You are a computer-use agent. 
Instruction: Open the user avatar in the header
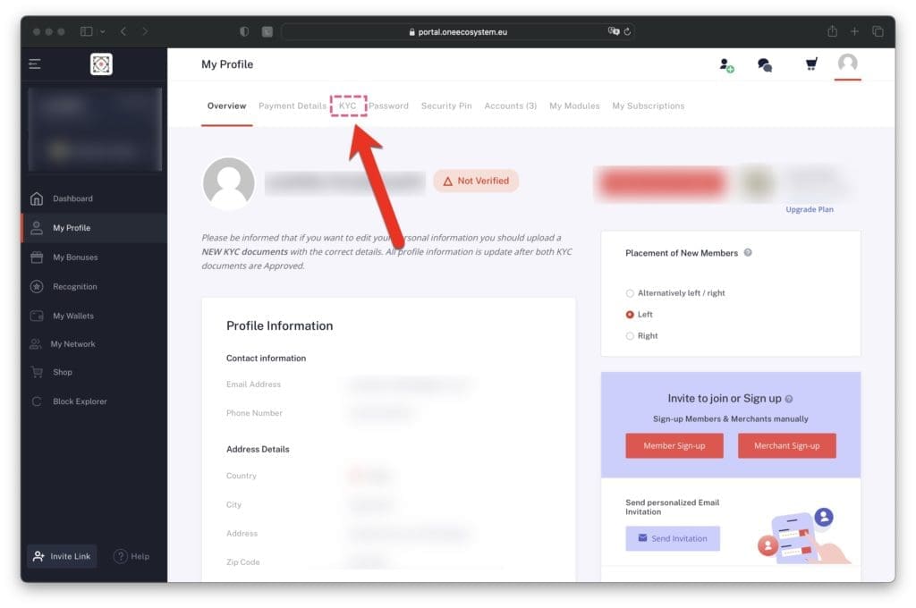(x=847, y=63)
